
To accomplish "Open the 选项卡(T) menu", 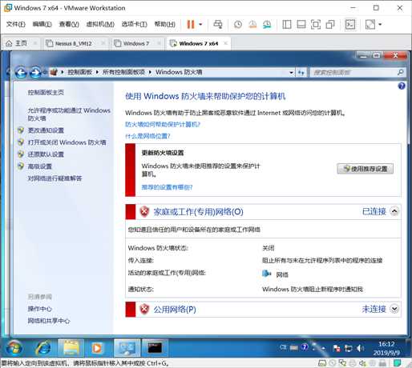I will (x=134, y=24).
